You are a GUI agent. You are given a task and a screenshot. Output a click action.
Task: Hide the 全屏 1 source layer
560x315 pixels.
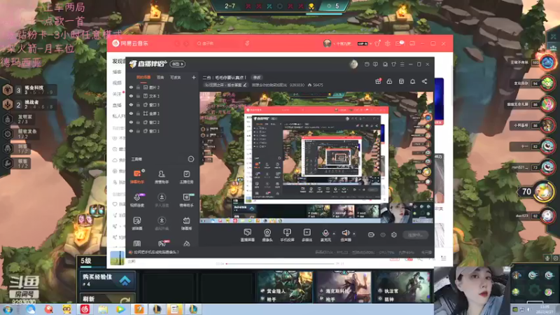131,113
